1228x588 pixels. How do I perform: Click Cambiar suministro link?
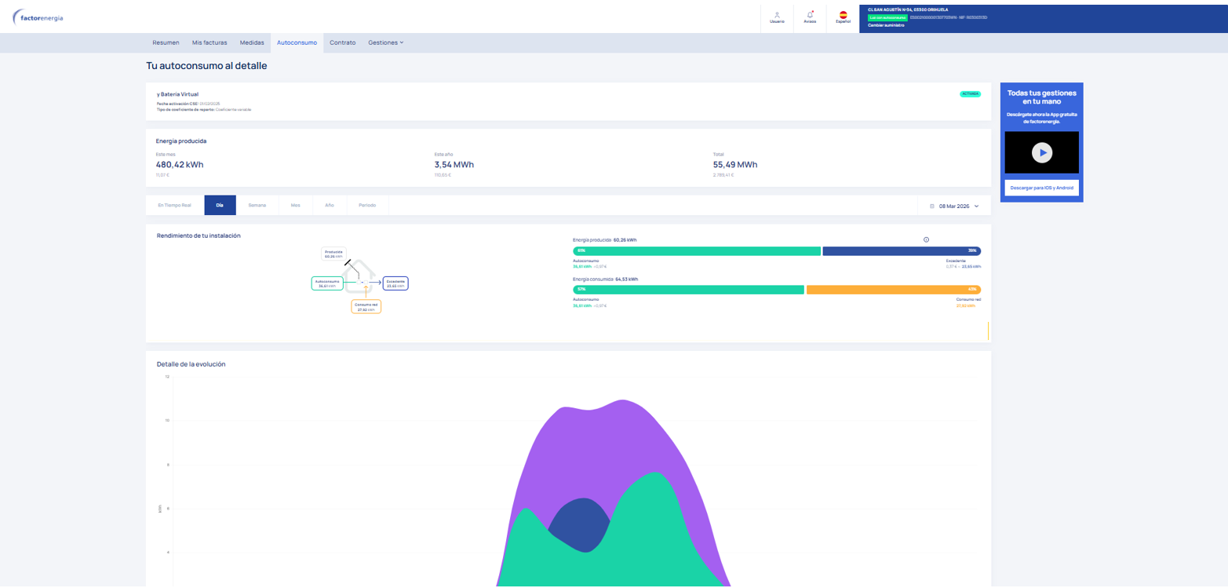(886, 25)
